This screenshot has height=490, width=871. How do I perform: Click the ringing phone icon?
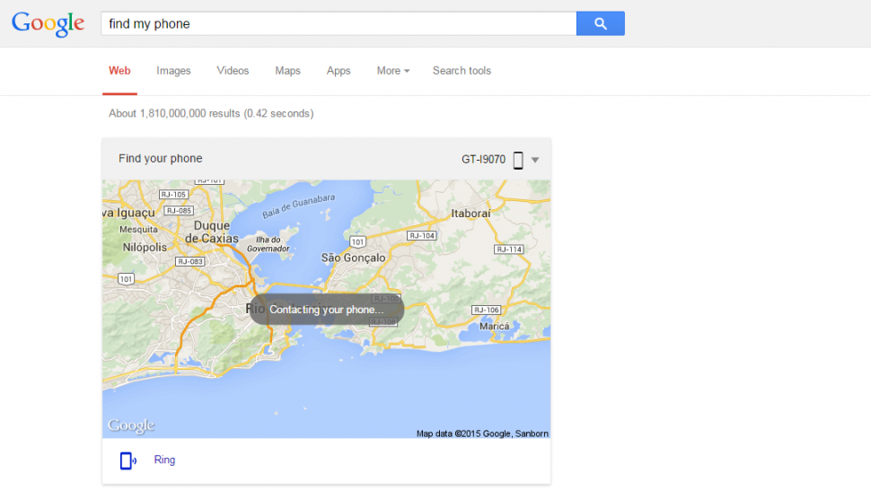coord(128,460)
